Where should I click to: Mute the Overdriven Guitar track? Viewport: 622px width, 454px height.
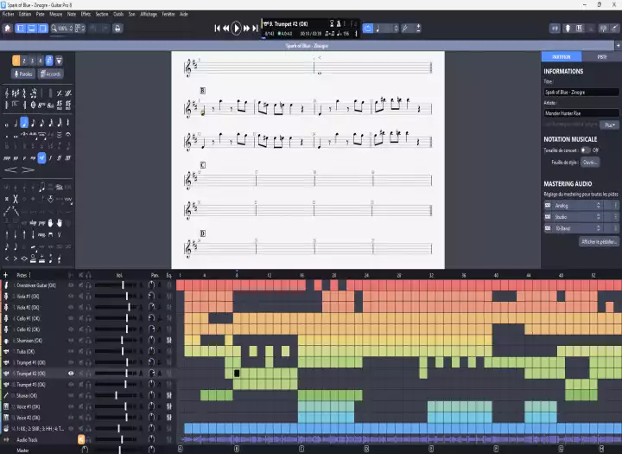pyautogui.click(x=80, y=285)
